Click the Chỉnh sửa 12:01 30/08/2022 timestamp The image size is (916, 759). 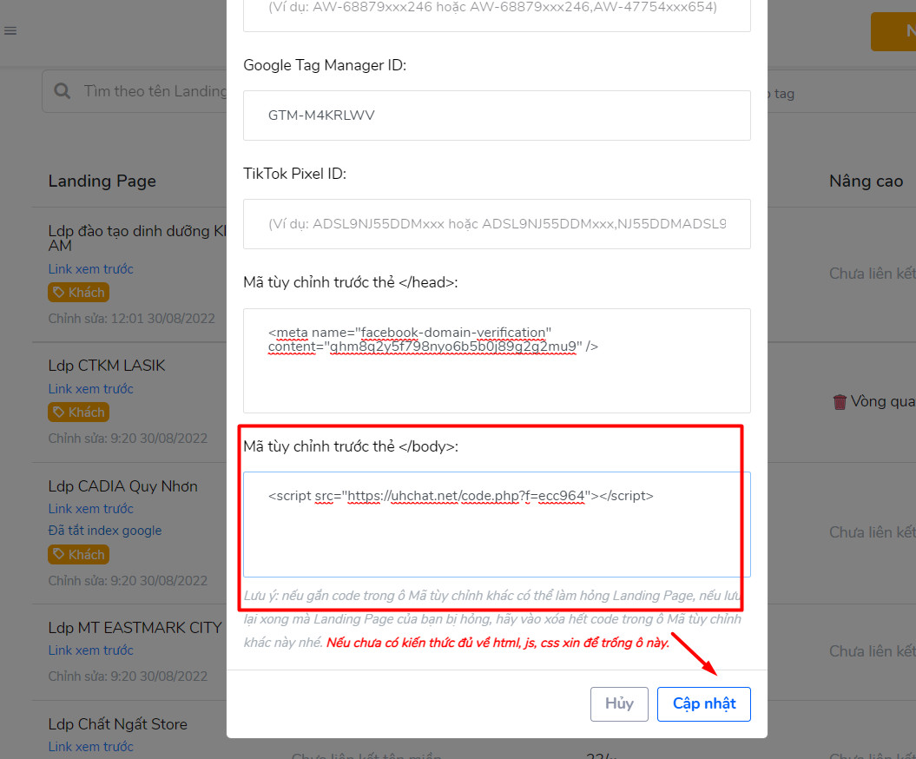pyautogui.click(x=131, y=319)
